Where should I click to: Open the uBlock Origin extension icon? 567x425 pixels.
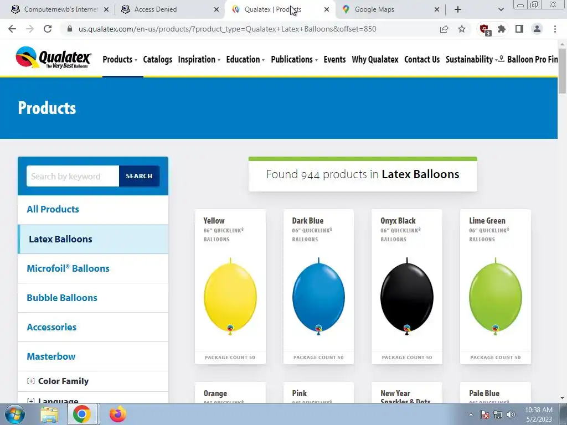[484, 29]
